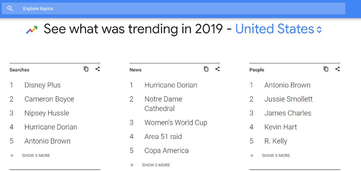This screenshot has height=171, width=361.
Task: Expand People list with Show 5 More
Action: (276, 155)
